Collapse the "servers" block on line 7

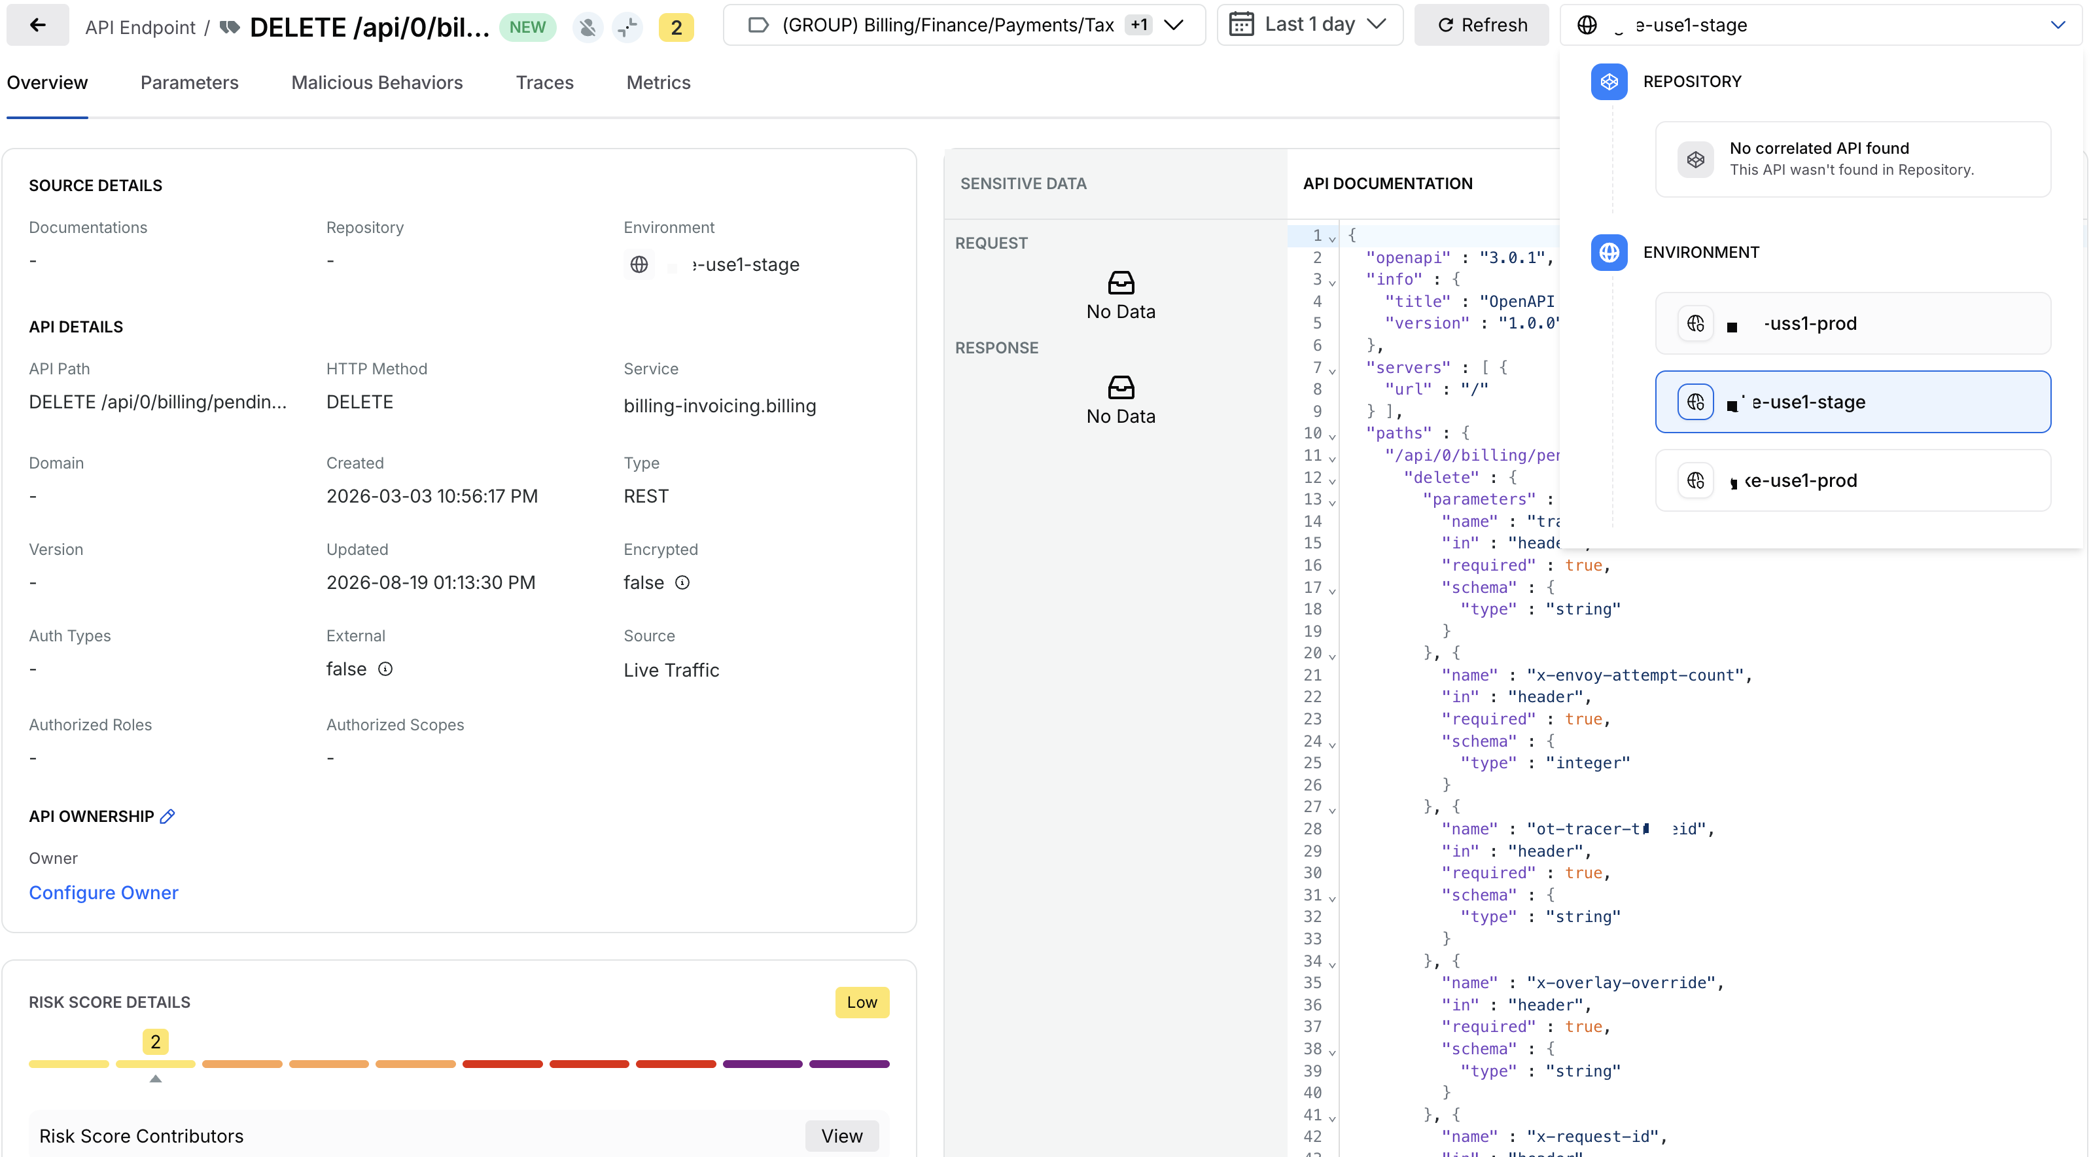pyautogui.click(x=1332, y=370)
